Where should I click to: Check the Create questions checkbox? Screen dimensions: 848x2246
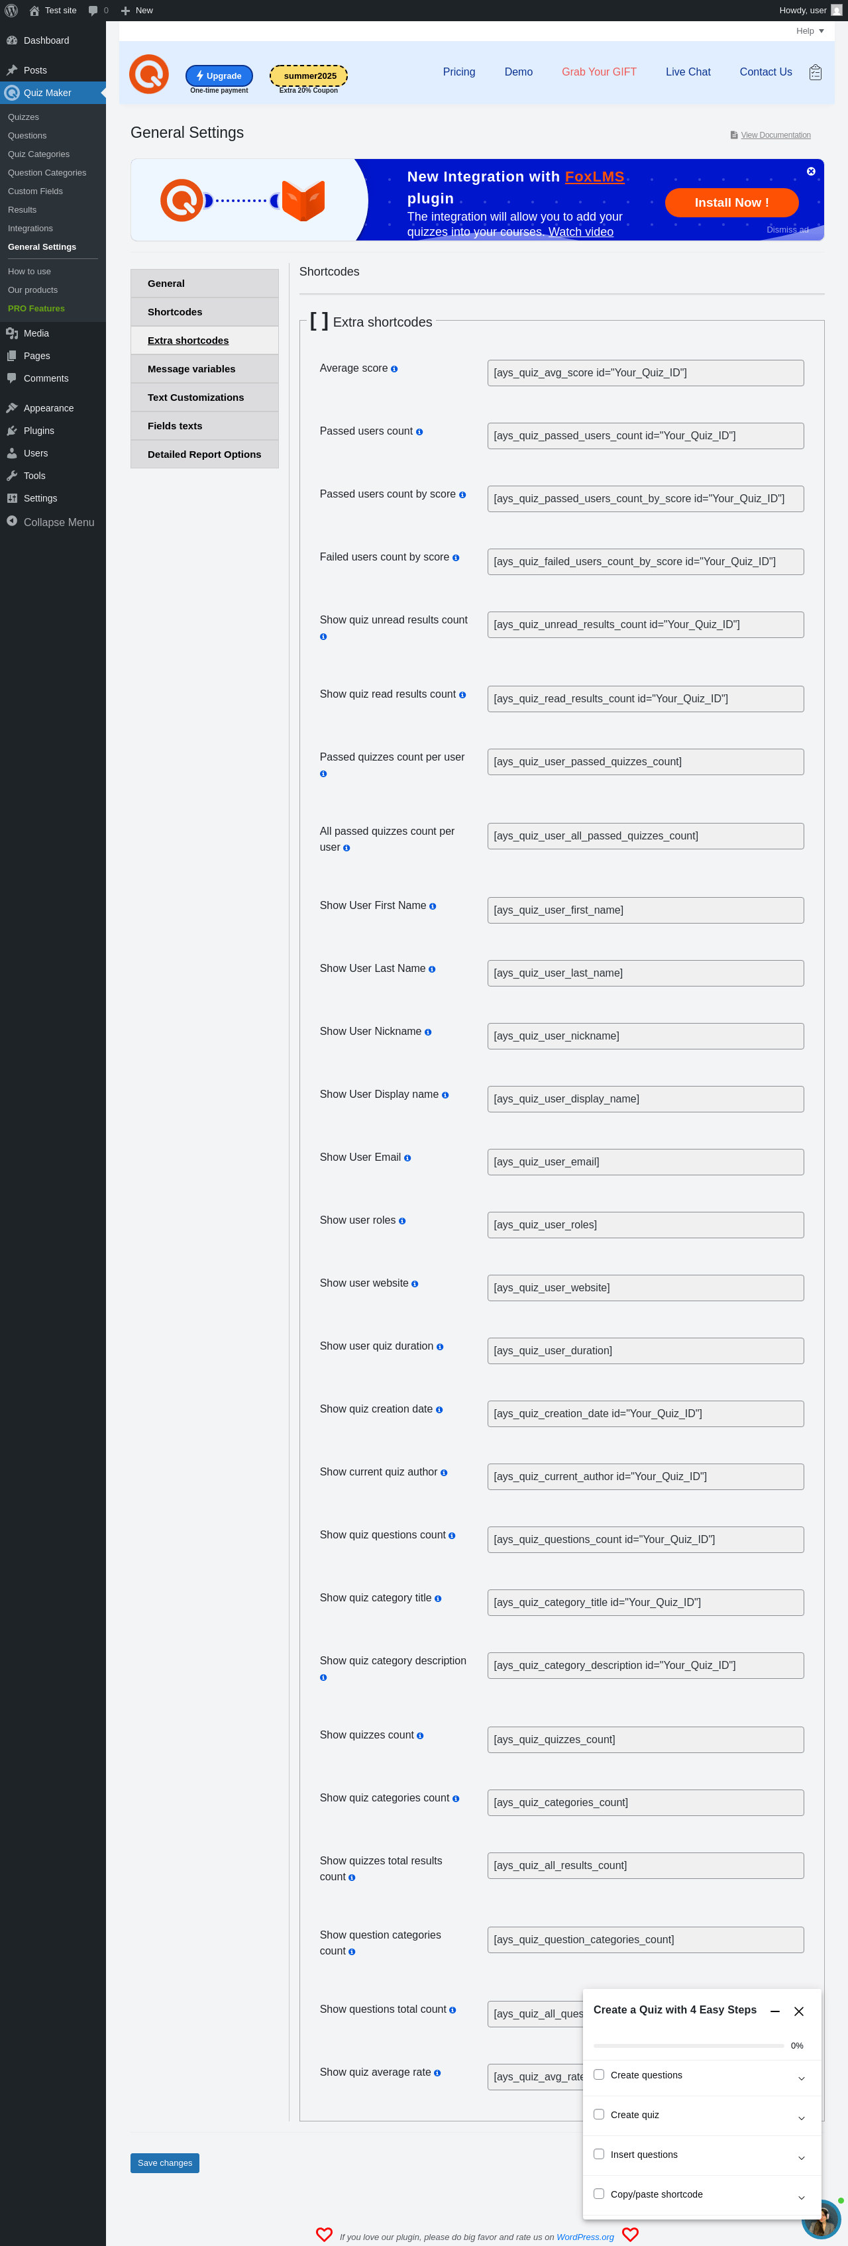599,2074
